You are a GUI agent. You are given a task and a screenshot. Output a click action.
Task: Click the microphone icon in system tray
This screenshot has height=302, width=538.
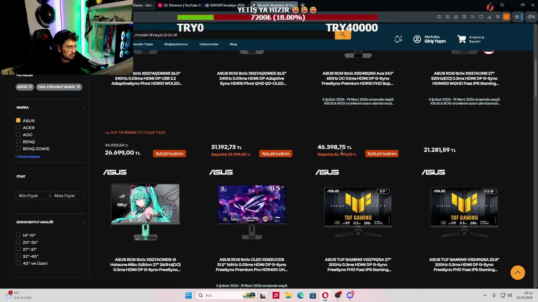click(494, 295)
